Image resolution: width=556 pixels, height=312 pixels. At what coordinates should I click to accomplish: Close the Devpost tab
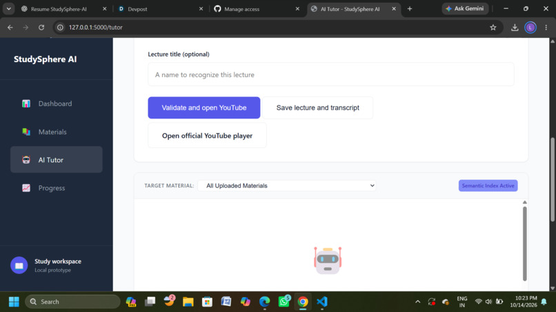tap(201, 9)
